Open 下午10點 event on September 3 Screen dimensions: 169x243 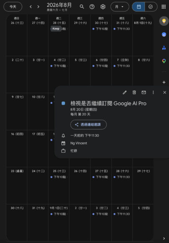click(100, 214)
